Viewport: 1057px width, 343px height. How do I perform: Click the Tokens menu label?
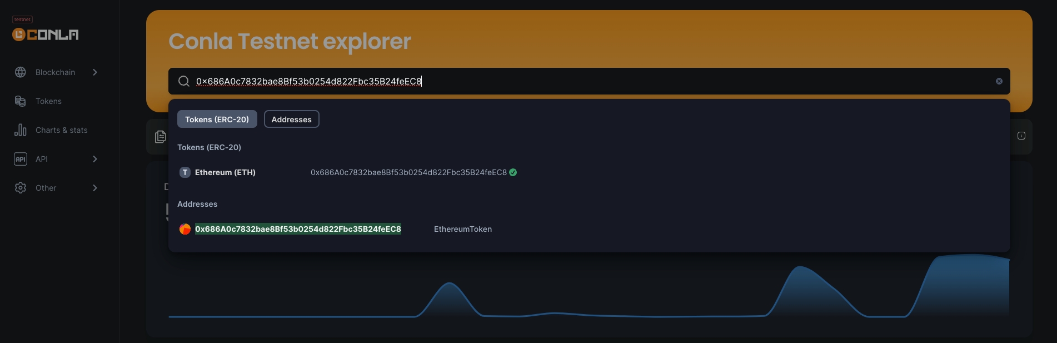[x=48, y=101]
